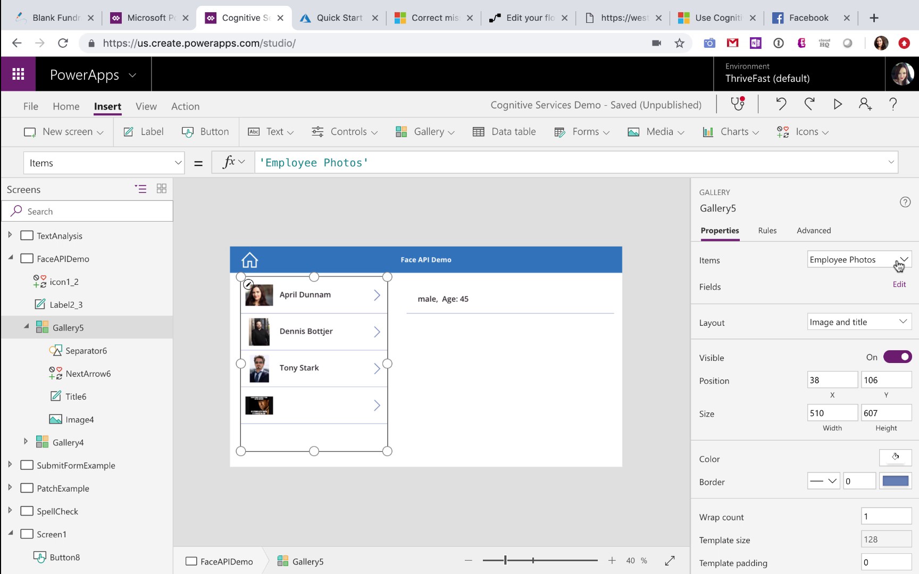
Task: Open OneNote extension icon in browser
Action: pyautogui.click(x=755, y=43)
